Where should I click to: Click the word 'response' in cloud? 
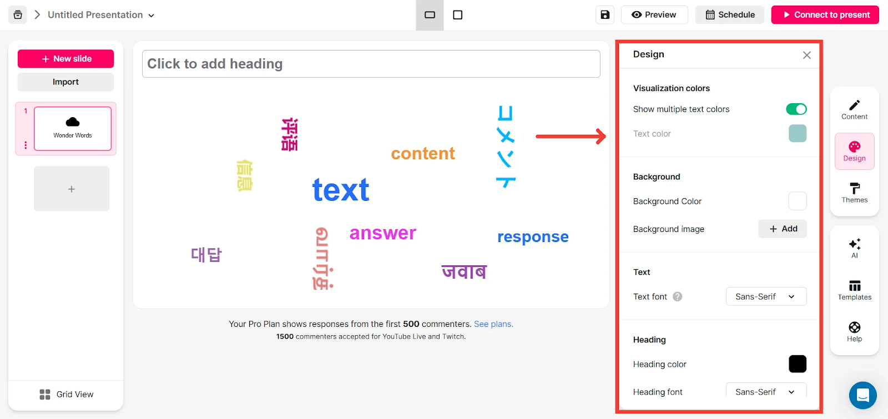pos(533,237)
